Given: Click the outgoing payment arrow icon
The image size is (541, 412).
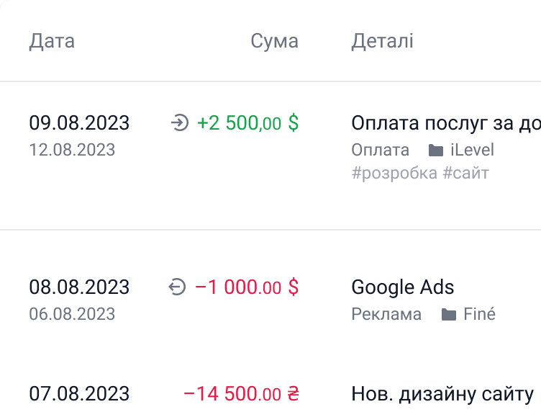Looking at the screenshot, I should tap(177, 287).
